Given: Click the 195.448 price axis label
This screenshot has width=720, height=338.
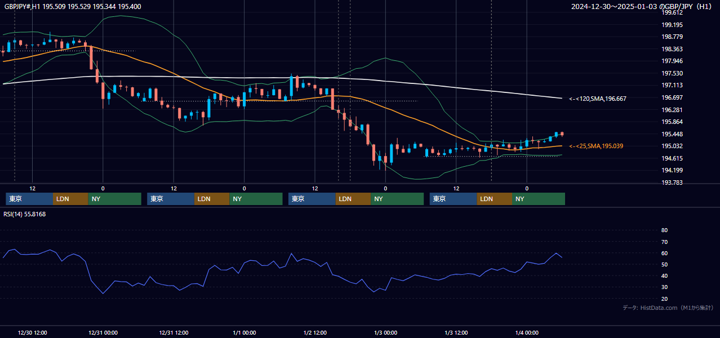Looking at the screenshot, I should click(x=672, y=134).
